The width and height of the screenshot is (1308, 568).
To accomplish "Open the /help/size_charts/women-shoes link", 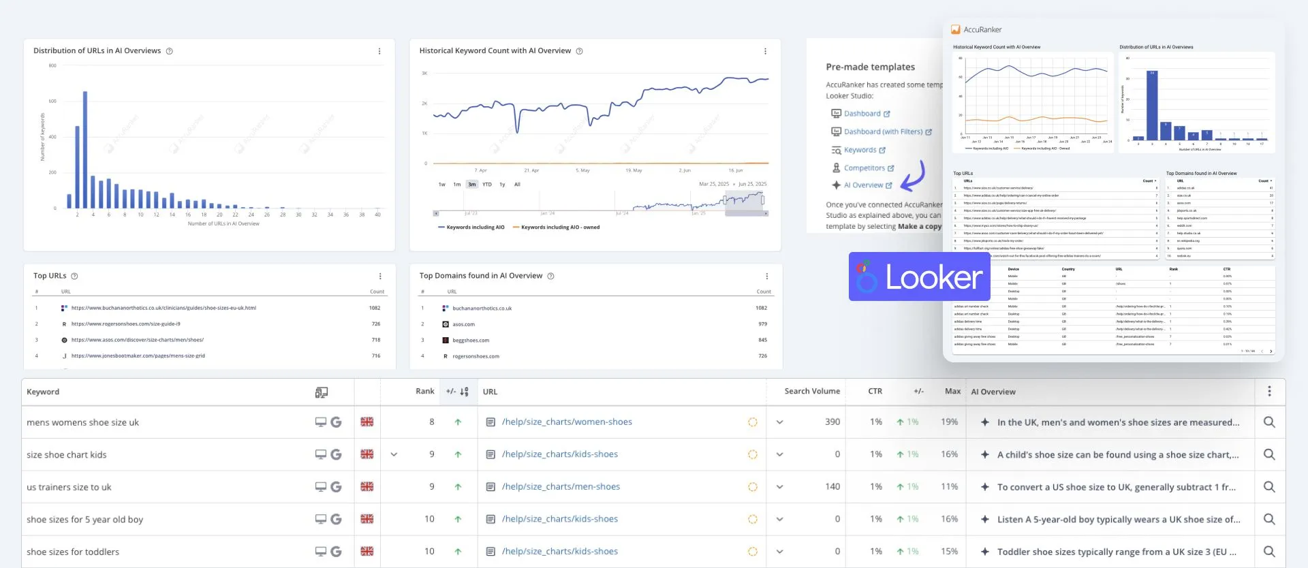I will [567, 422].
